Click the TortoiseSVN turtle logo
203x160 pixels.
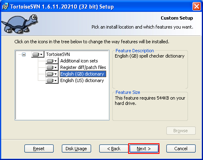coord(20,24)
